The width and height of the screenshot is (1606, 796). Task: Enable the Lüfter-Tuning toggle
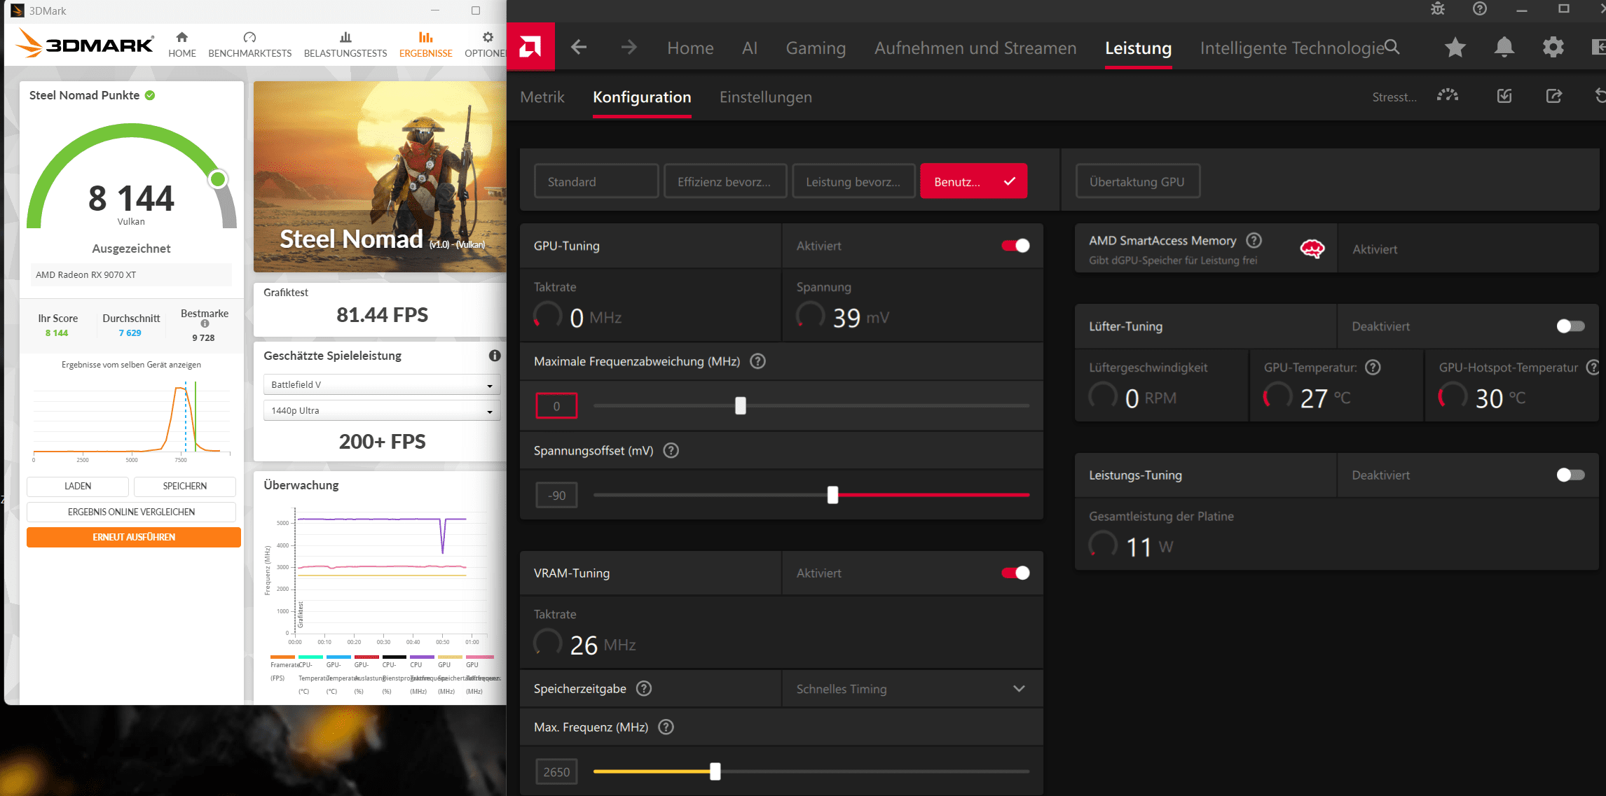[1570, 326]
